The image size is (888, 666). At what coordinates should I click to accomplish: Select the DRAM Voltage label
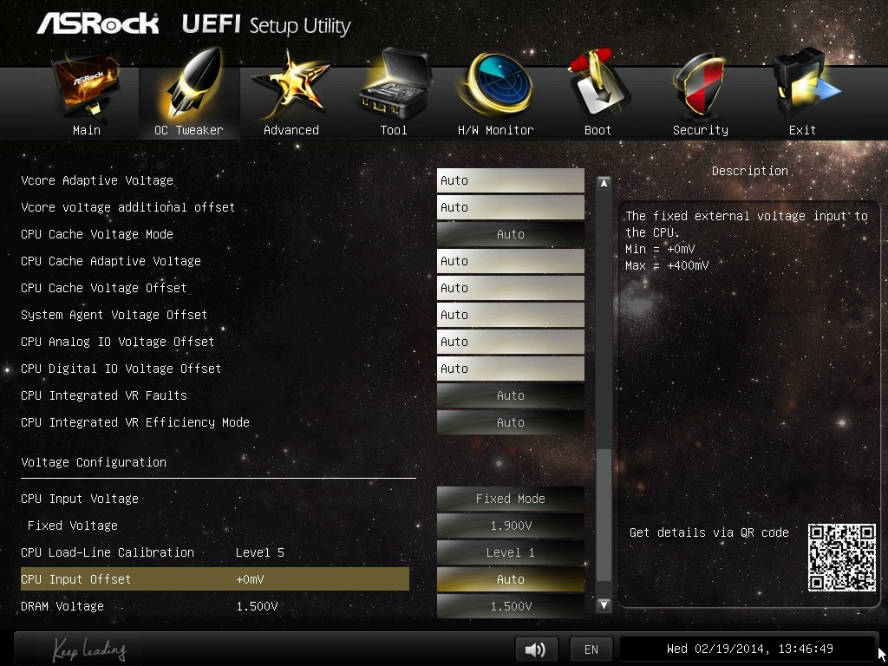click(62, 606)
